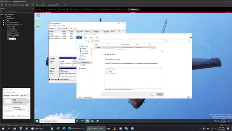Click the Library search input field
Image resolution: width=232 pixels, height=131 pixels.
(17, 11)
